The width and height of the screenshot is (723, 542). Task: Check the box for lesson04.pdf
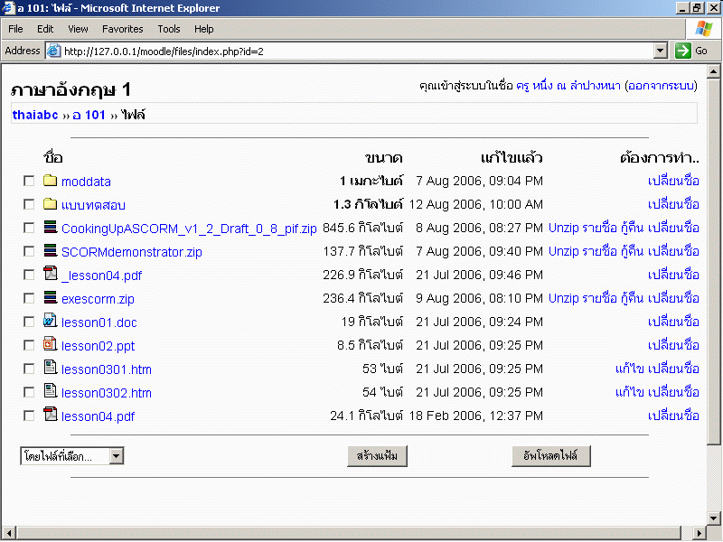(29, 416)
